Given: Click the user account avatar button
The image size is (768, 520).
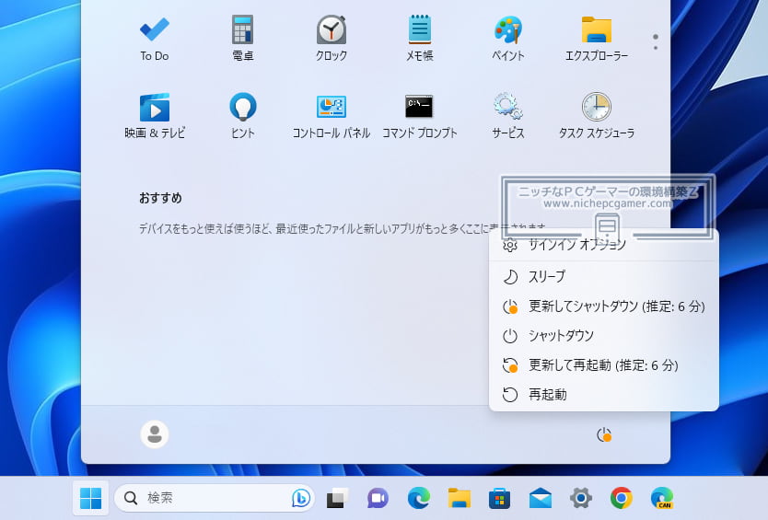Looking at the screenshot, I should point(155,434).
